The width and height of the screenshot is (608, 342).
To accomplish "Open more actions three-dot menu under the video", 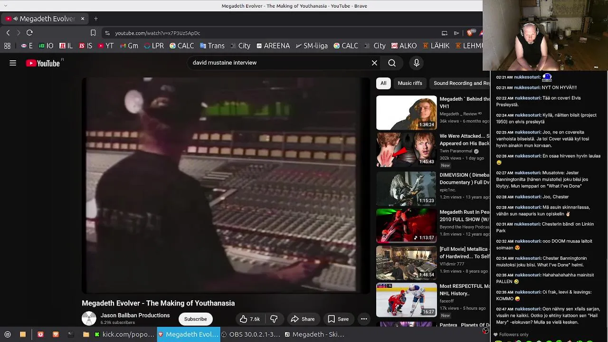I will pyautogui.click(x=364, y=319).
